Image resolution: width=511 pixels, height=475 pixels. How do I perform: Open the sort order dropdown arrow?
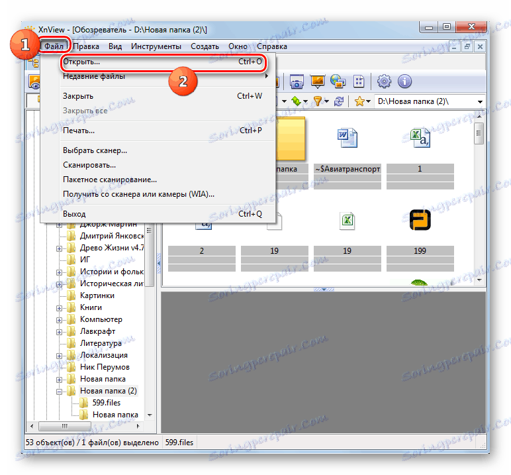(x=305, y=101)
